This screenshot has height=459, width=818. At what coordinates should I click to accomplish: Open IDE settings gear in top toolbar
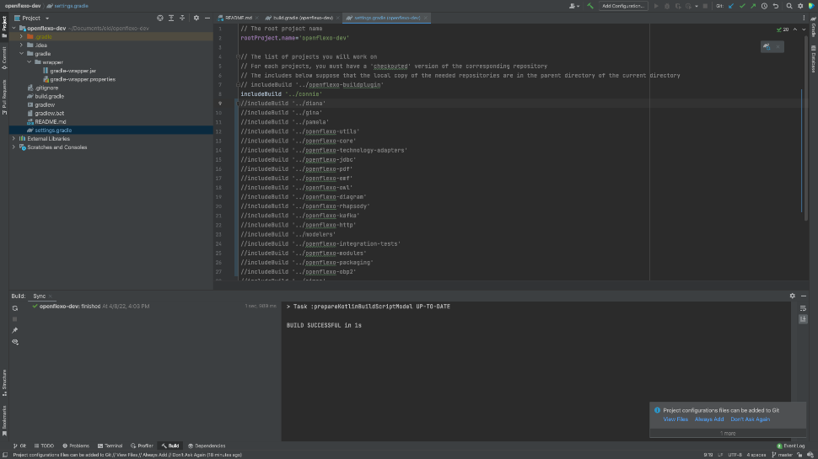click(x=800, y=6)
